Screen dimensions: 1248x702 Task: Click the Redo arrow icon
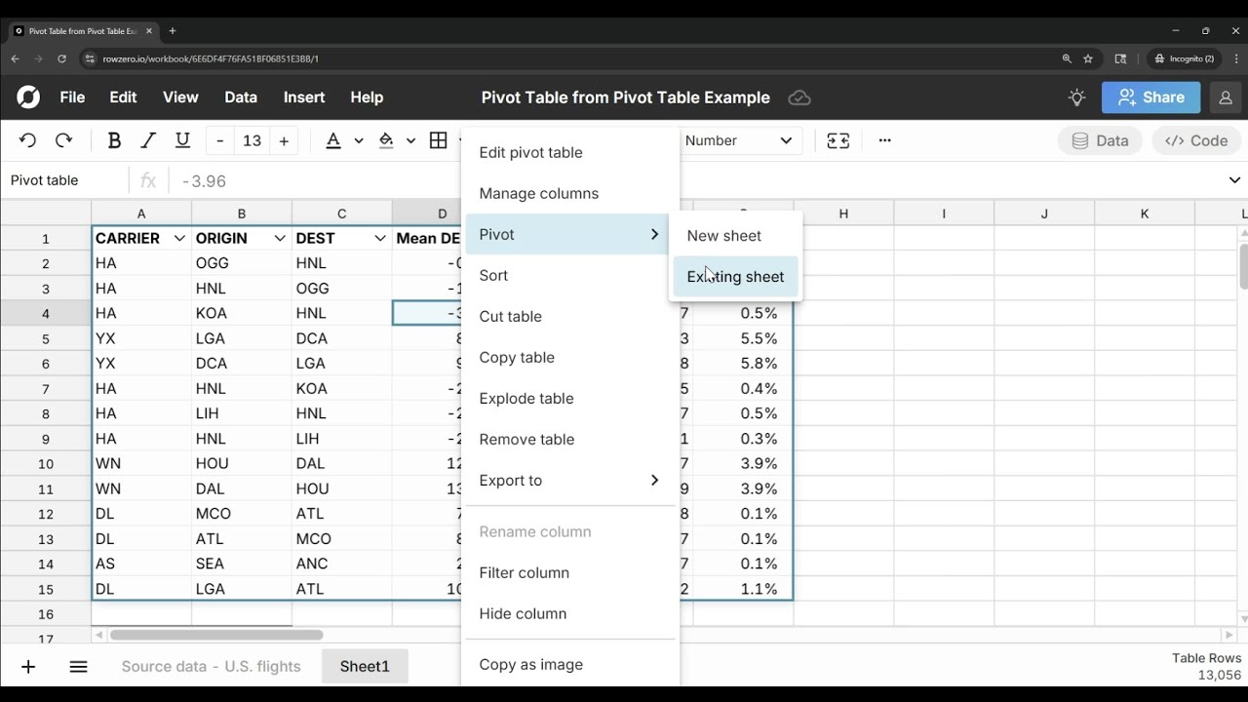(x=64, y=140)
